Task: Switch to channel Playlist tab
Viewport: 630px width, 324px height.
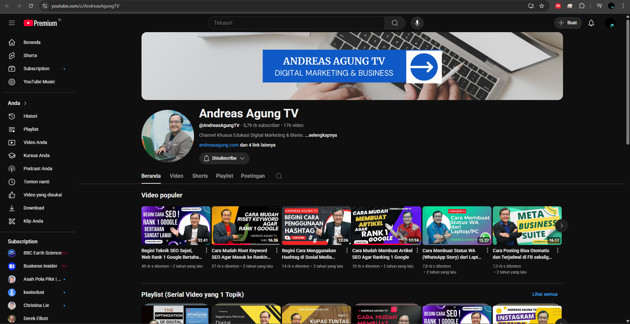Action: coord(225,176)
